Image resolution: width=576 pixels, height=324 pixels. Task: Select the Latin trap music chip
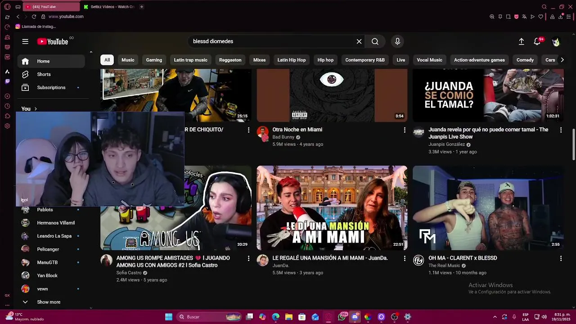click(191, 60)
